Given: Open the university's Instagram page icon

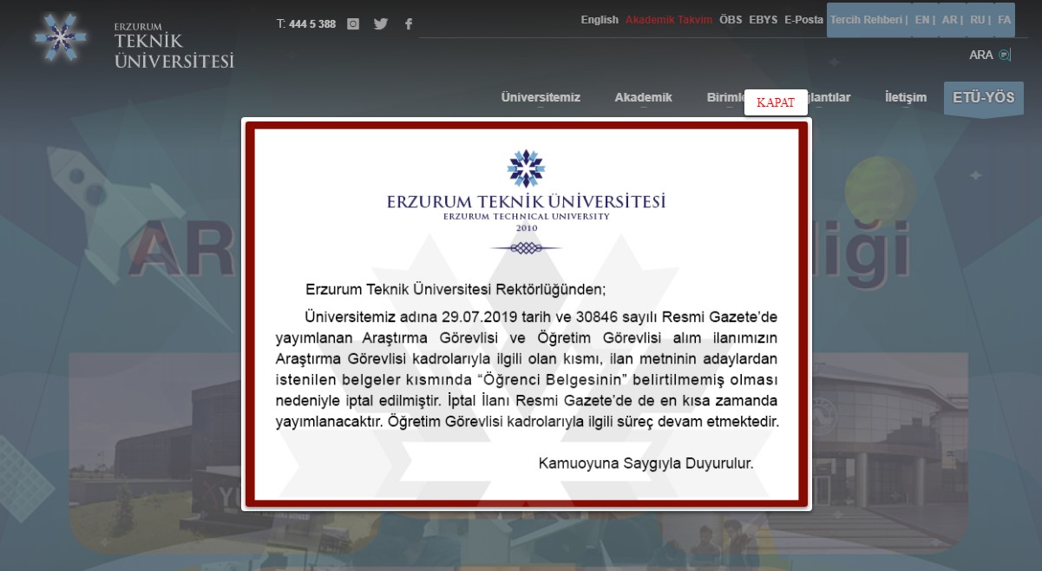Looking at the screenshot, I should pyautogui.click(x=353, y=24).
